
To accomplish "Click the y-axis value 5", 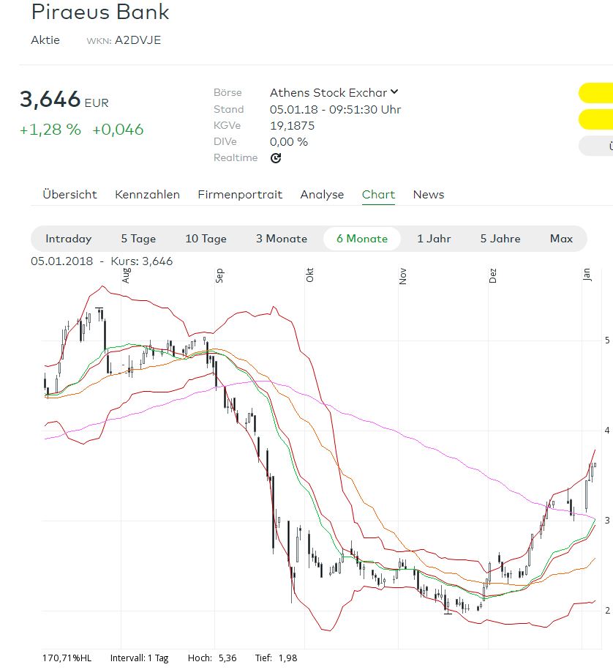I will [607, 340].
